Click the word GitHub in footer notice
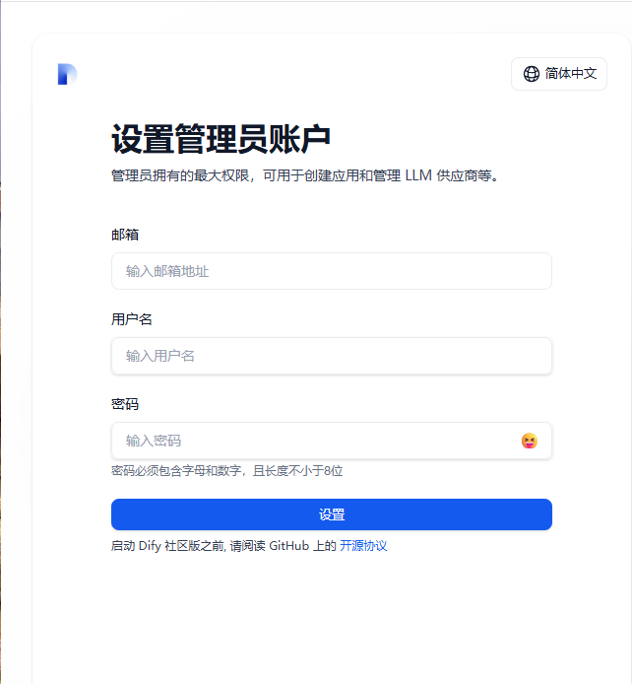The image size is (632, 684). tap(289, 546)
